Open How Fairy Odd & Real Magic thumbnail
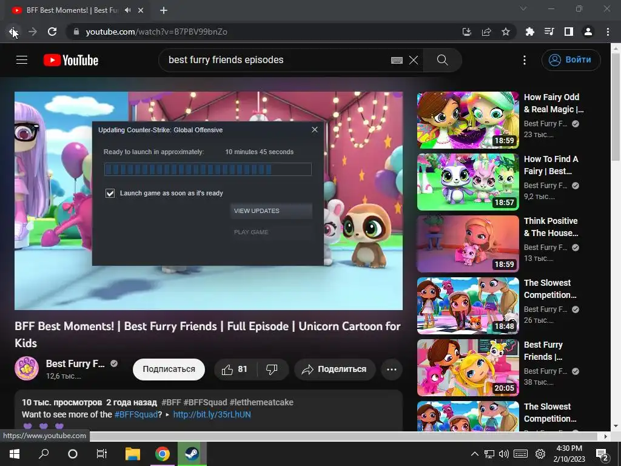The height and width of the screenshot is (466, 621). pyautogui.click(x=468, y=120)
